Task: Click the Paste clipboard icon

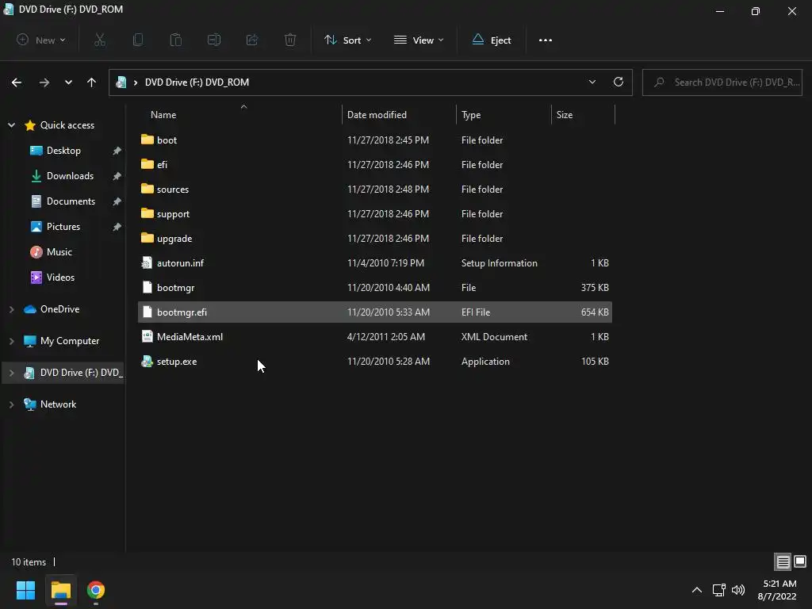Action: tap(176, 40)
